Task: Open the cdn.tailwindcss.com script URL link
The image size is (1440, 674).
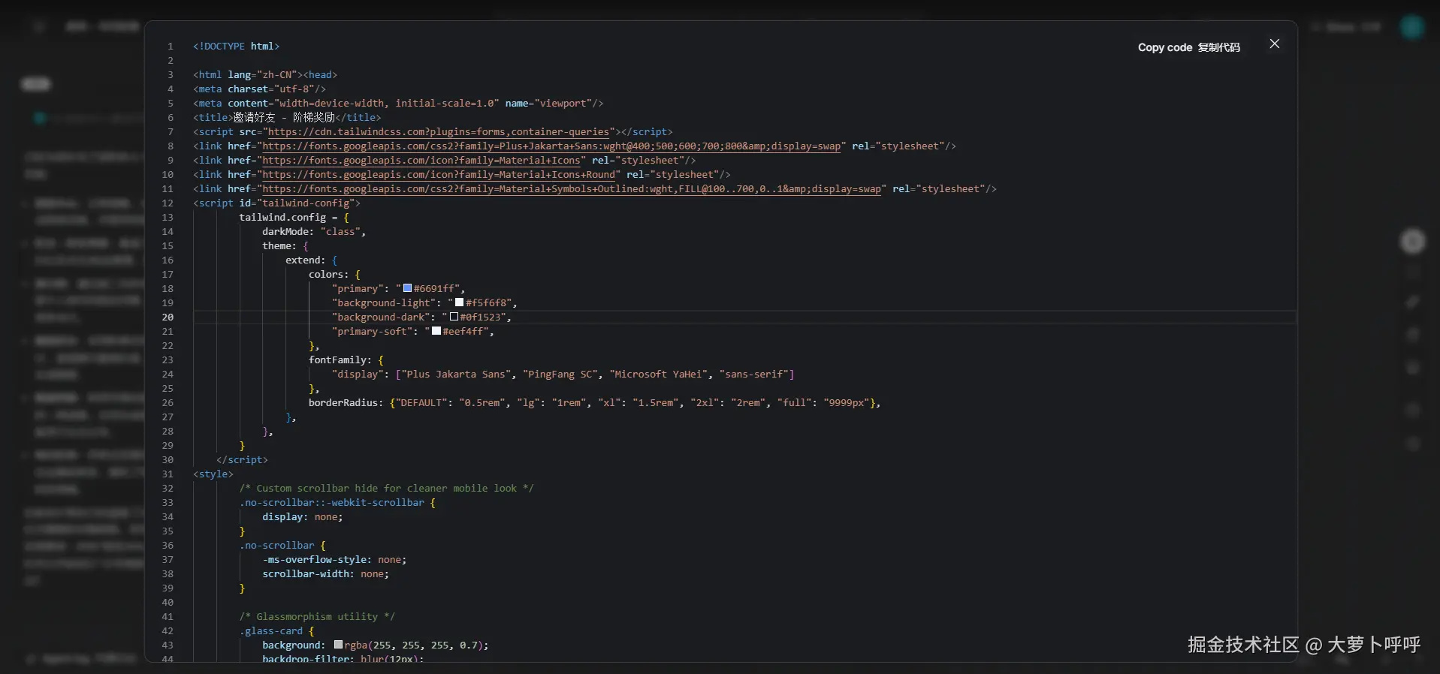Action: (439, 132)
